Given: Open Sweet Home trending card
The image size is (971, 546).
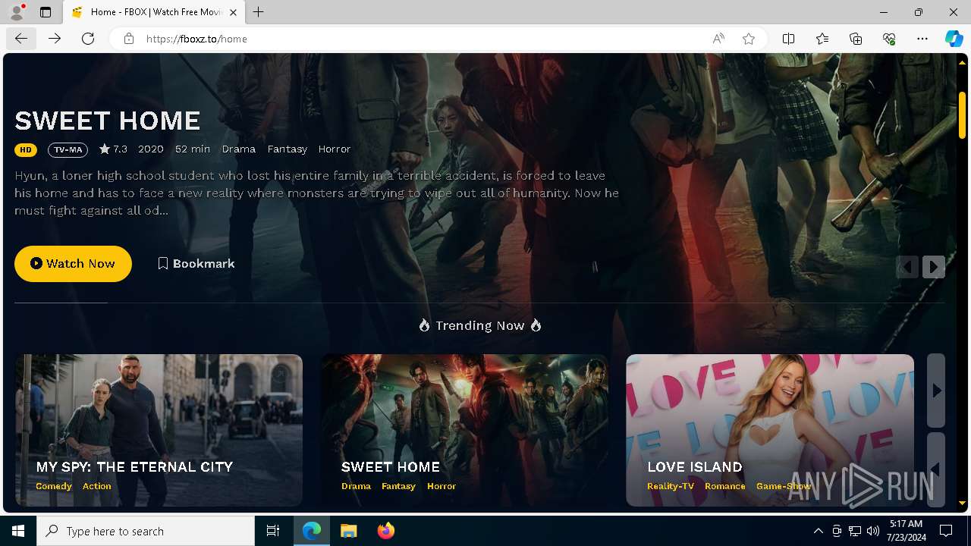Looking at the screenshot, I should click(x=464, y=430).
